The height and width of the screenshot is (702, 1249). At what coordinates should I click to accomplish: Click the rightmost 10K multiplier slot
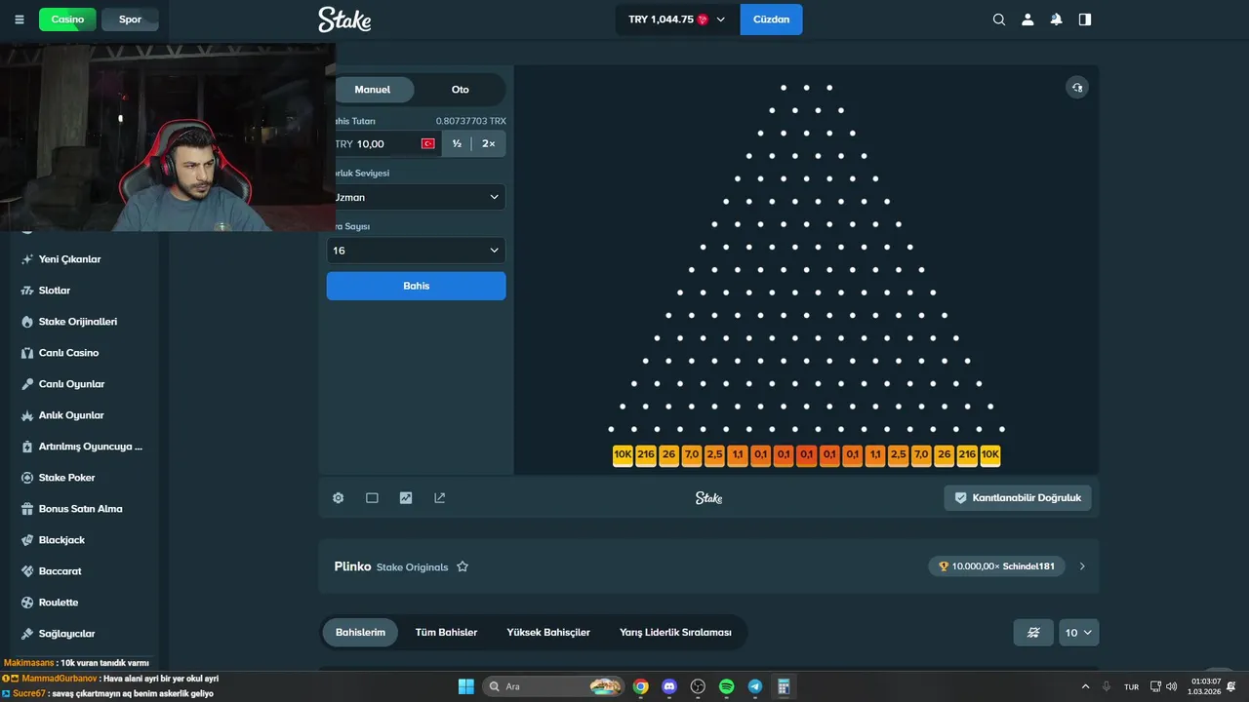pyautogui.click(x=990, y=454)
